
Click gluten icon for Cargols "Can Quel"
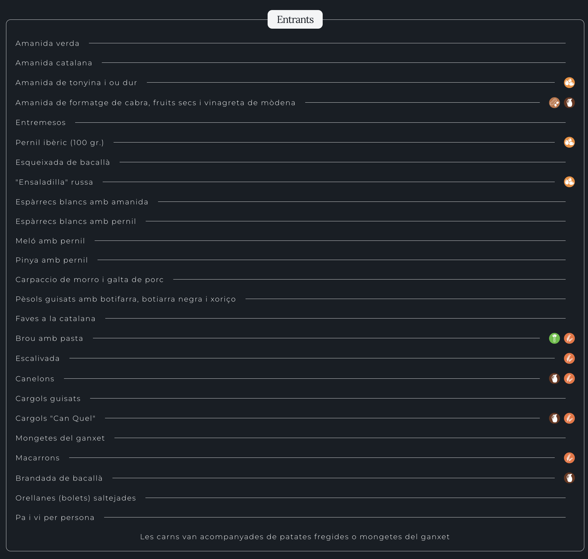click(569, 418)
